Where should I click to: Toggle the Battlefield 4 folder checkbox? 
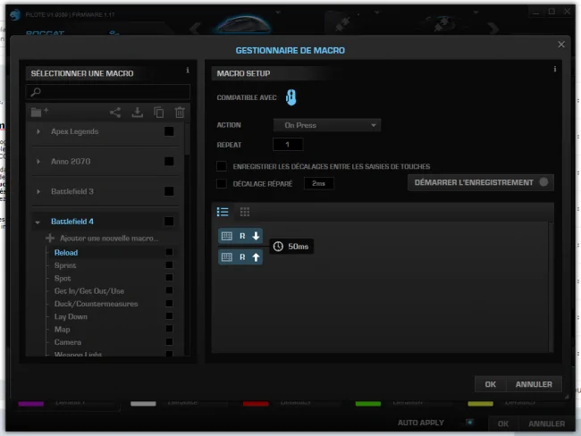pyautogui.click(x=169, y=222)
